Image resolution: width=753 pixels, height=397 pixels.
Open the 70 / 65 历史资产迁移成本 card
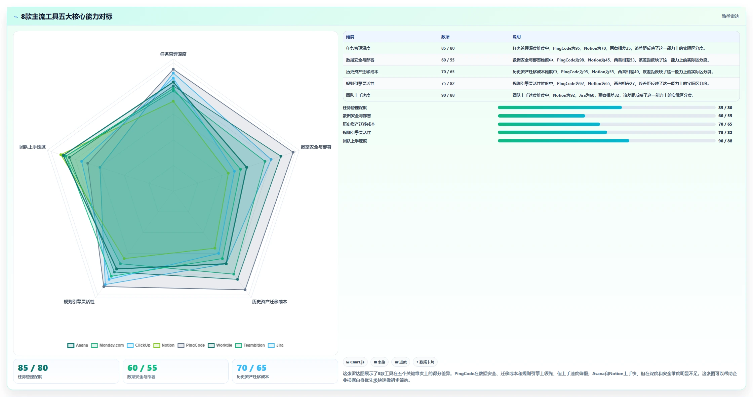point(285,371)
